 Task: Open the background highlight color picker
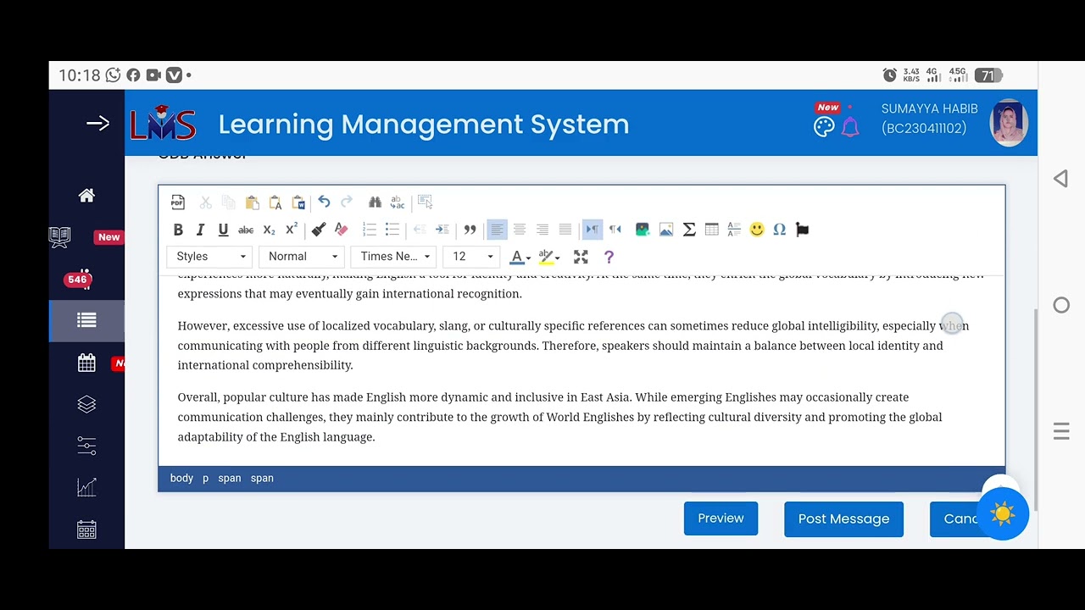point(548,257)
